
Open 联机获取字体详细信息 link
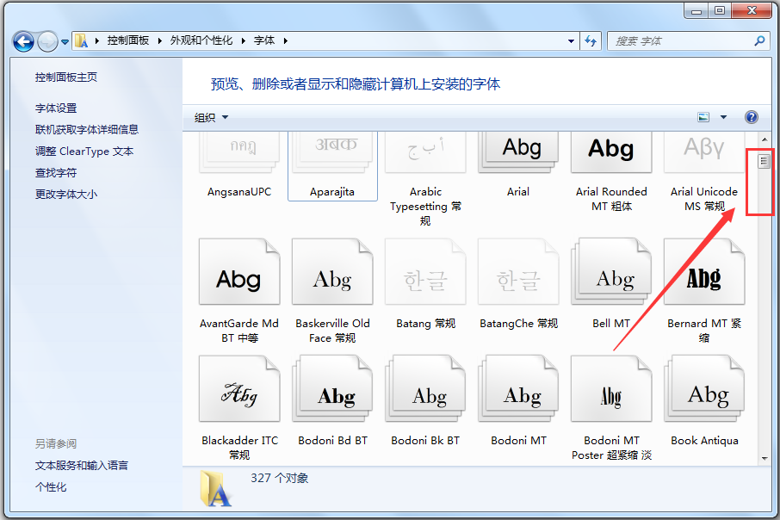click(x=87, y=129)
